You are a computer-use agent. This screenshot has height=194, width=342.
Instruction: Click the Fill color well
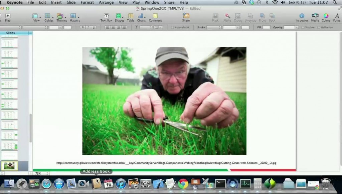pyautogui.click(x=266, y=27)
